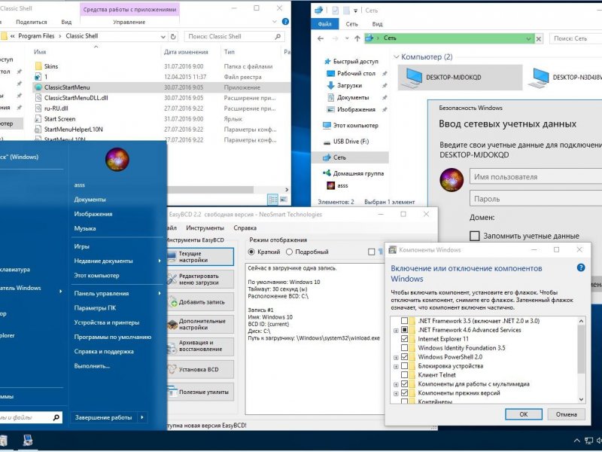Click the back arrow in Network window
This screenshot has height=452, width=602.
click(x=321, y=38)
